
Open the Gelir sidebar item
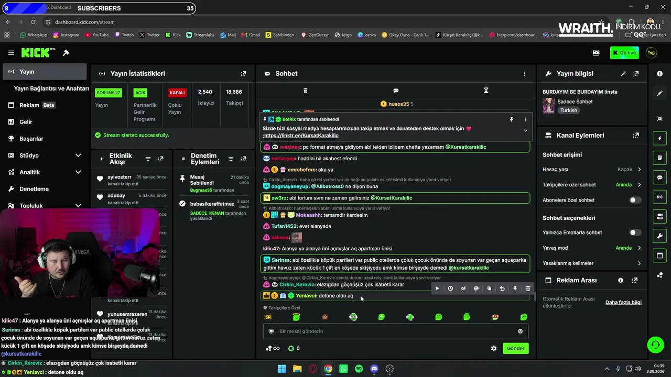pyautogui.click(x=45, y=122)
